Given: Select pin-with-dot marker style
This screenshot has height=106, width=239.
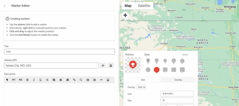Looking at the screenshot, I should coord(148,61).
